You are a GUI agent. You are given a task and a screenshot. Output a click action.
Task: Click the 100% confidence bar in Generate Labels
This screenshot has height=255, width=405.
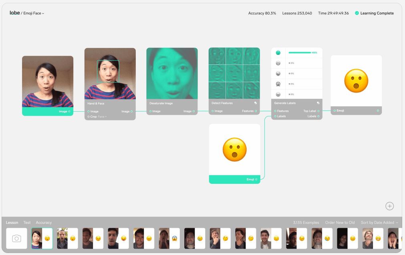(x=299, y=52)
